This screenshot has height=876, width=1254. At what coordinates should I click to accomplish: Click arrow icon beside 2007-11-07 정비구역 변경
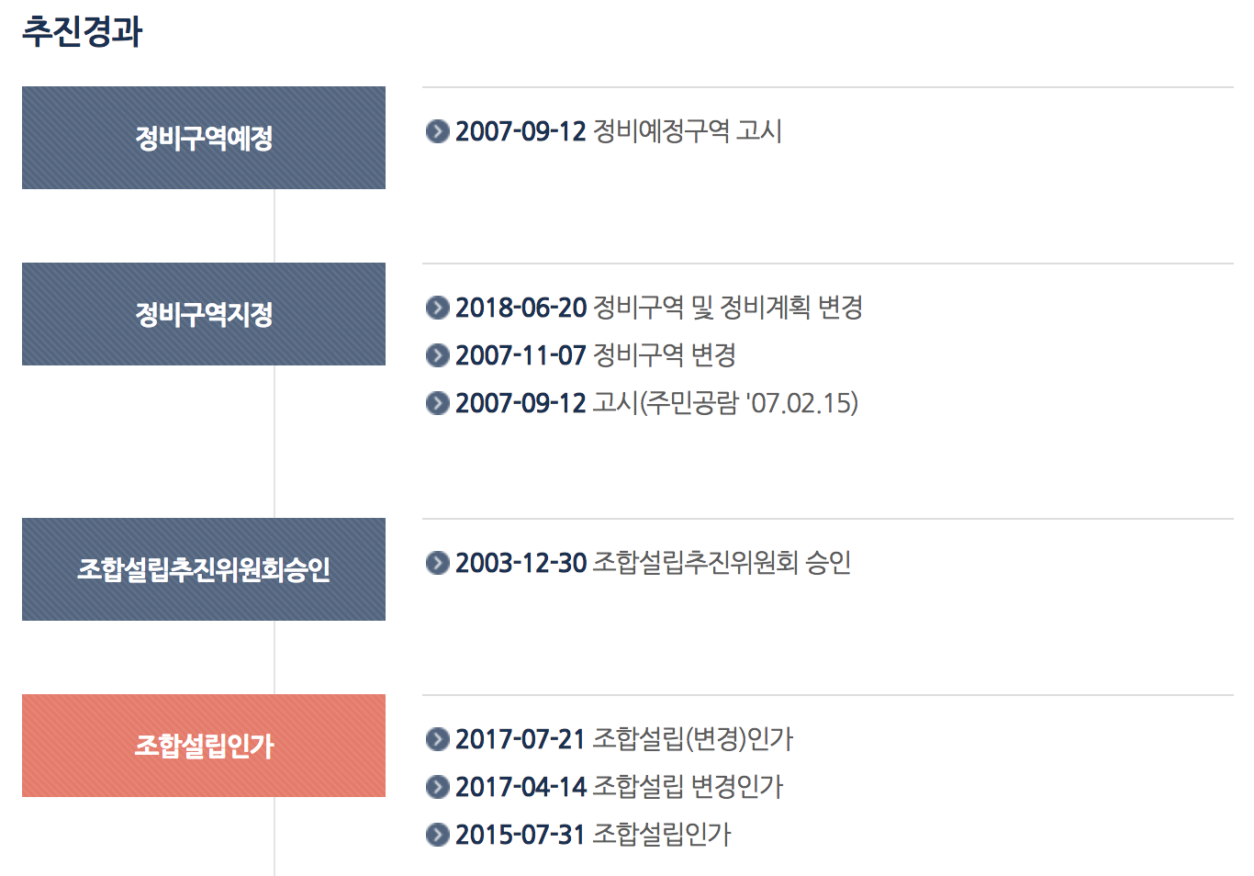click(438, 355)
